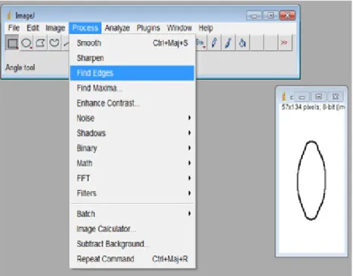Image resolution: width=353 pixels, height=276 pixels.
Task: Close the small image window
Action: 336,97
